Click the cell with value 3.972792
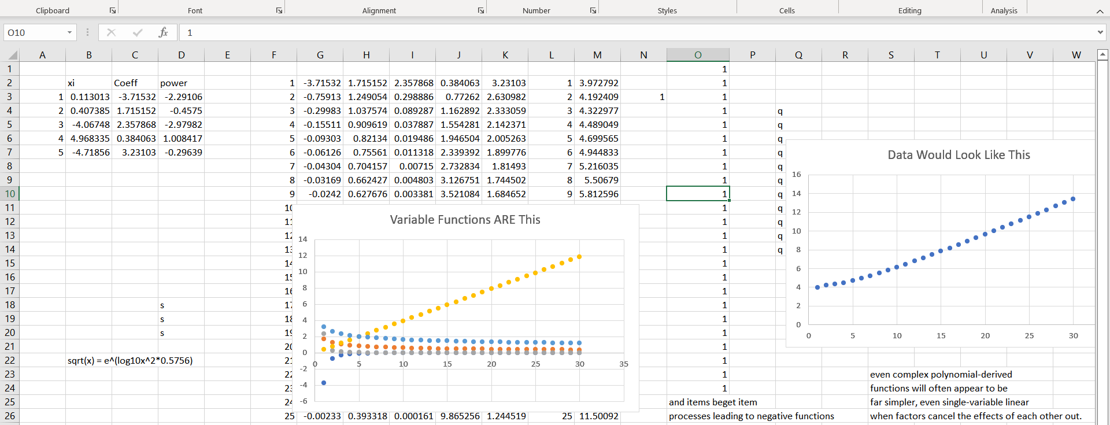The height and width of the screenshot is (425, 1110). click(597, 83)
